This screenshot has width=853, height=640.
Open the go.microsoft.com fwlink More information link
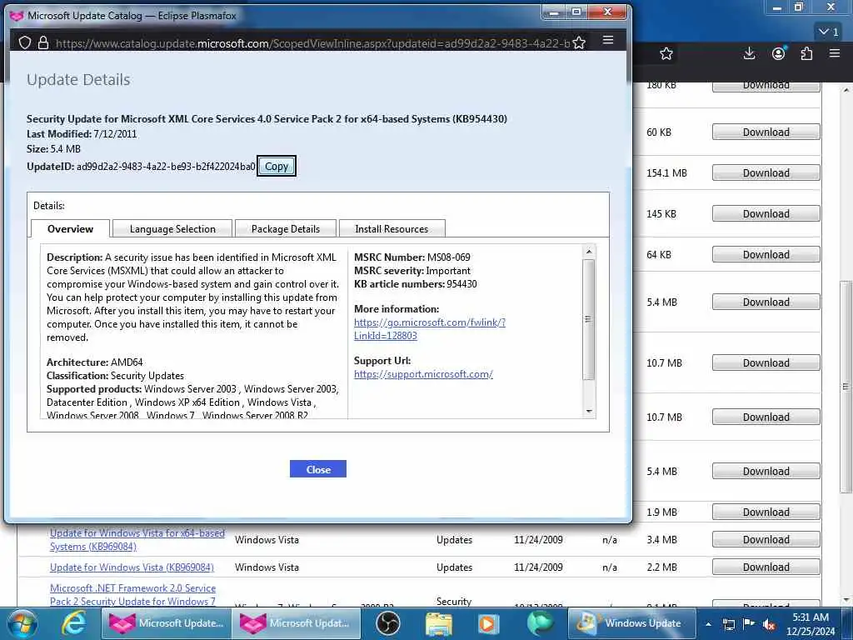pos(430,328)
